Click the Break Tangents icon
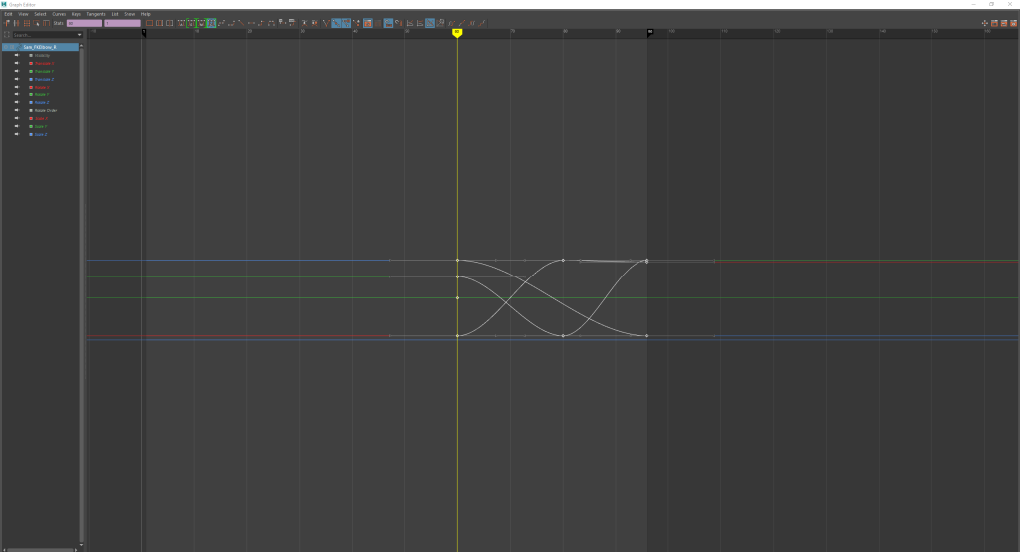This screenshot has width=1020, height=552. tap(303, 23)
